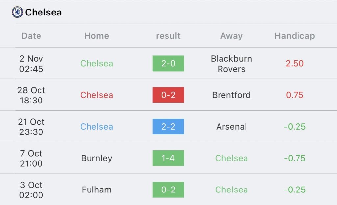Click the Away column header
Image resolution: width=337 pixels, height=205 pixels.
pyautogui.click(x=231, y=36)
